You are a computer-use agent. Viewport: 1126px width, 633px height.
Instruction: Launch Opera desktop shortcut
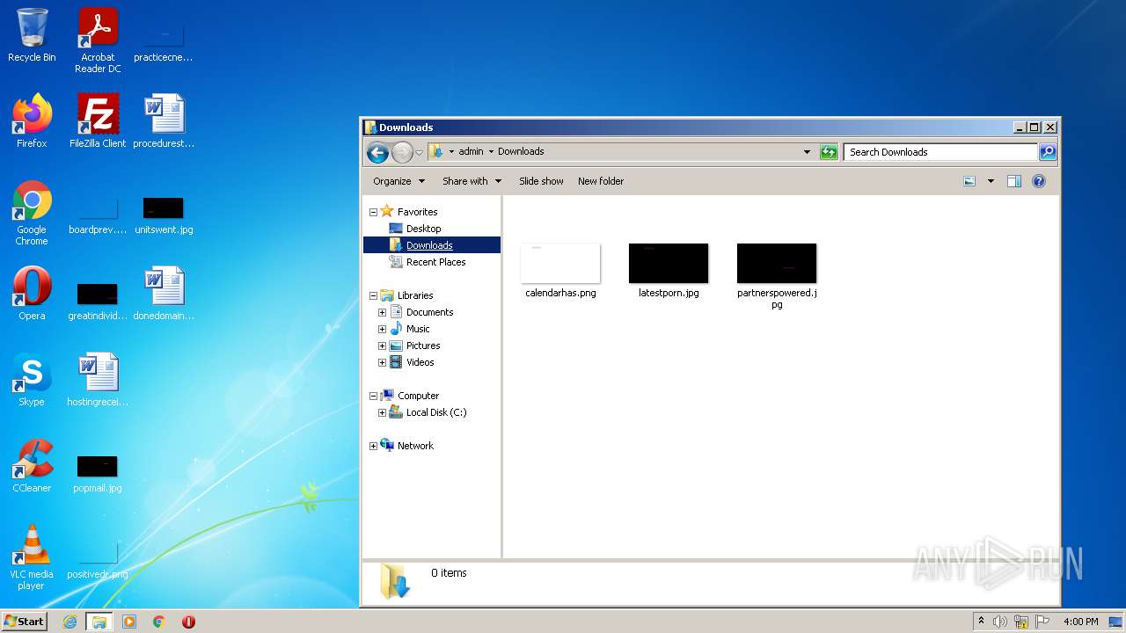(32, 294)
